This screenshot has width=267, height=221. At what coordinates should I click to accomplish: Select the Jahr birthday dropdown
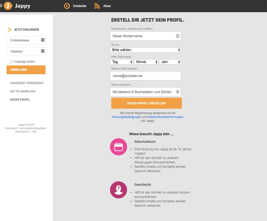click(x=170, y=62)
